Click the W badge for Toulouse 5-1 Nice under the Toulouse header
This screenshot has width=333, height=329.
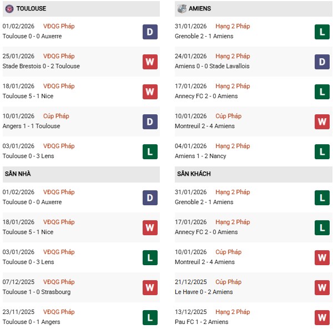150,92
